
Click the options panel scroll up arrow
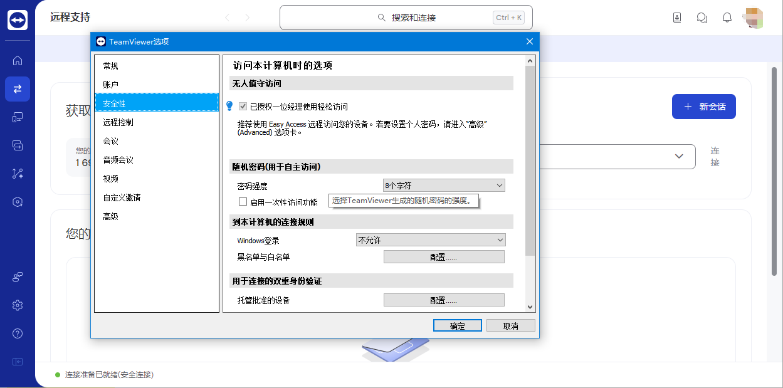pos(530,61)
